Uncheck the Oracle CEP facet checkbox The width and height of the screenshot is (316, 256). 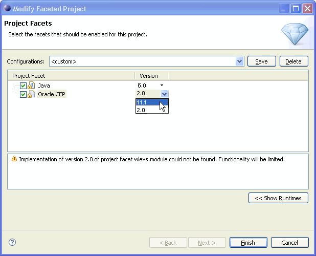pos(23,94)
